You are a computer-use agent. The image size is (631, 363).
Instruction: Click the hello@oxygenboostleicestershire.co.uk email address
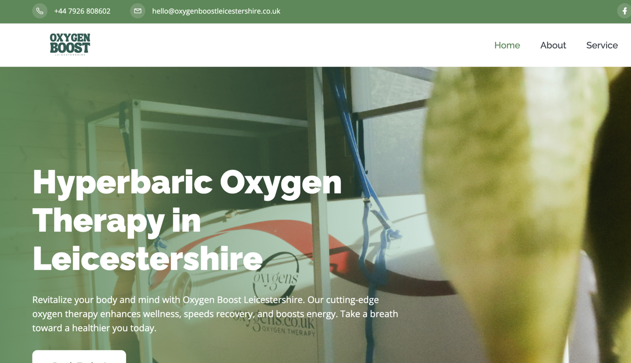[x=216, y=11]
